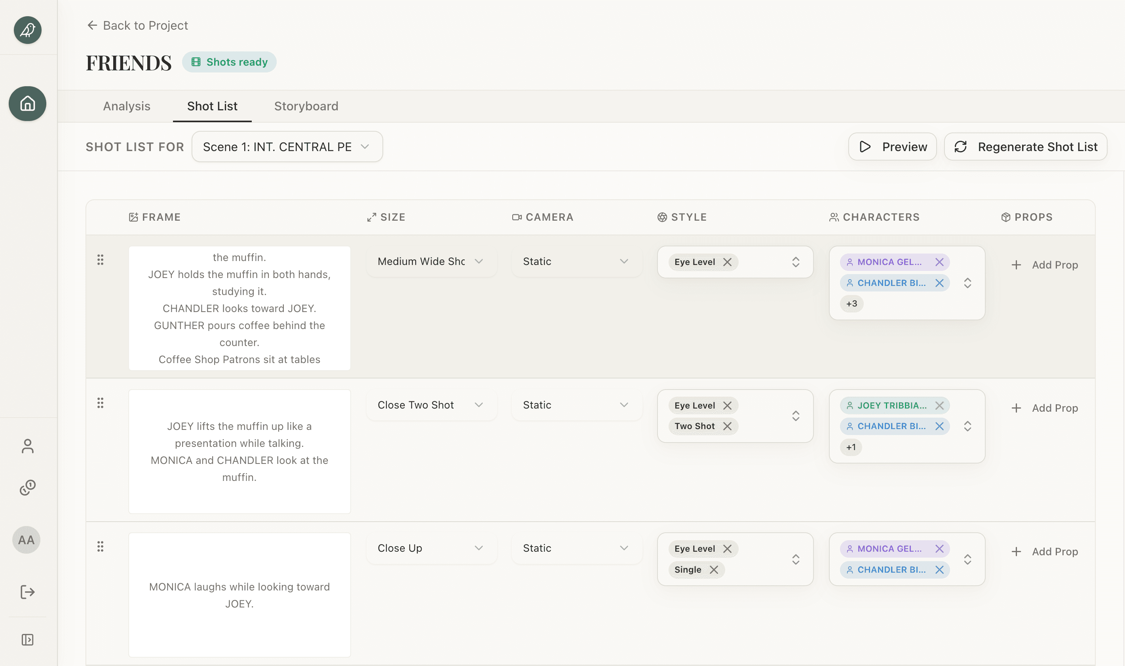
Task: Open the credits coin icon in sidebar
Action: pyautogui.click(x=27, y=488)
